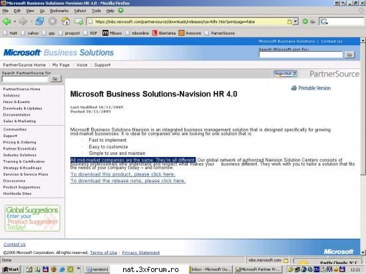Click the green icon after Help menu
Image resolution: width=366 pixels, height=274 pixels.
pos(120,11)
